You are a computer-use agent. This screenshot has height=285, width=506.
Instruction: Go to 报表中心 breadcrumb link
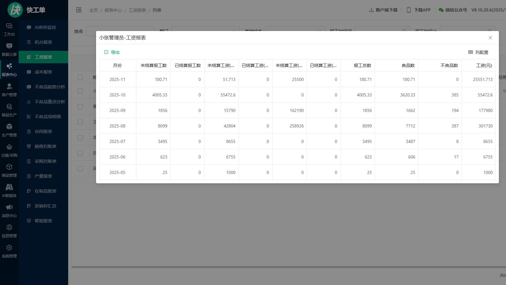[113, 10]
